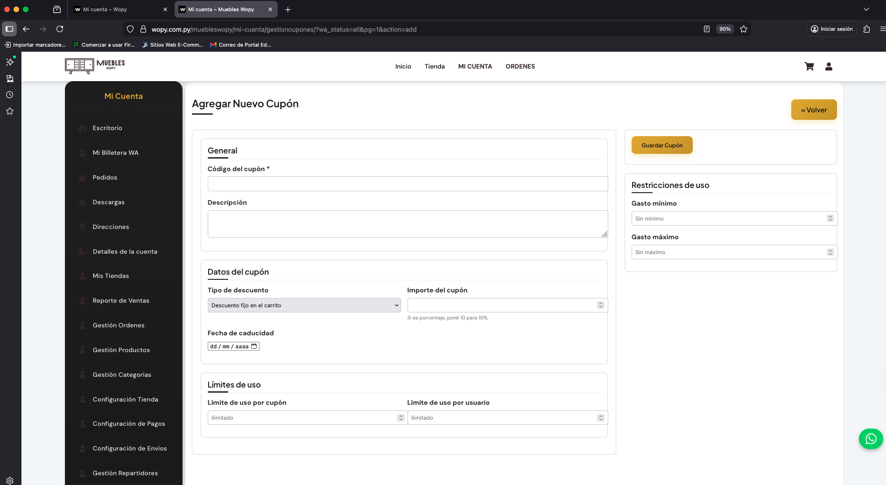Image resolution: width=886 pixels, height=485 pixels.
Task: Switch to the Mi cuenta – Wopy tab
Action: (117, 9)
